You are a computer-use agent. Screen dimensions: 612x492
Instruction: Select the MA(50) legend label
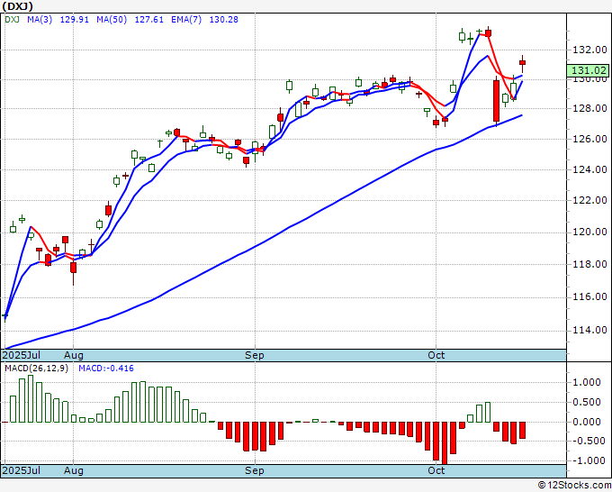coord(112,20)
